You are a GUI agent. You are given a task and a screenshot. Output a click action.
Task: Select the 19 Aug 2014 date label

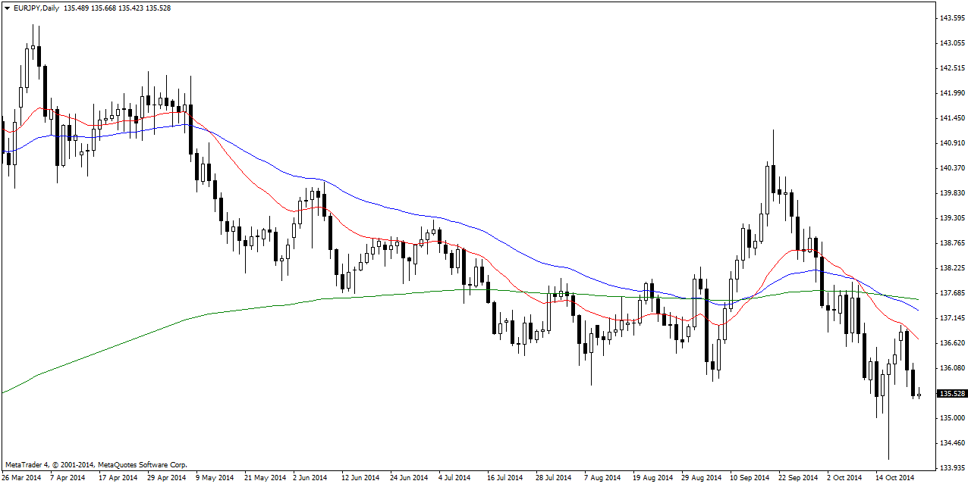point(653,478)
